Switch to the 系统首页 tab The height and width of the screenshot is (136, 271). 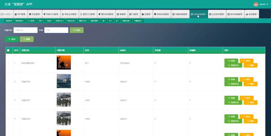(x=8, y=21)
